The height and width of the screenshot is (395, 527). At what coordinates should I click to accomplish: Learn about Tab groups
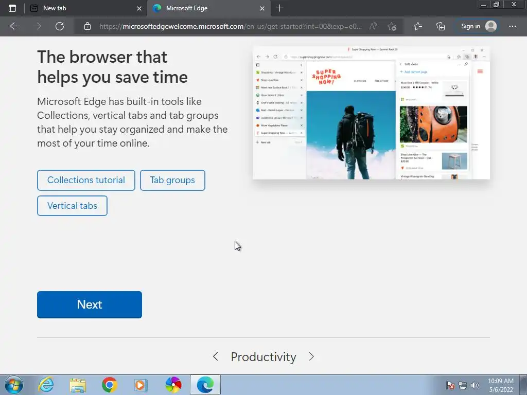point(172,180)
